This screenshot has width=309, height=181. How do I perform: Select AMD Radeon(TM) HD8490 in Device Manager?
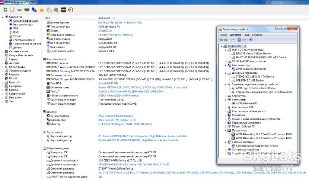[251, 69]
